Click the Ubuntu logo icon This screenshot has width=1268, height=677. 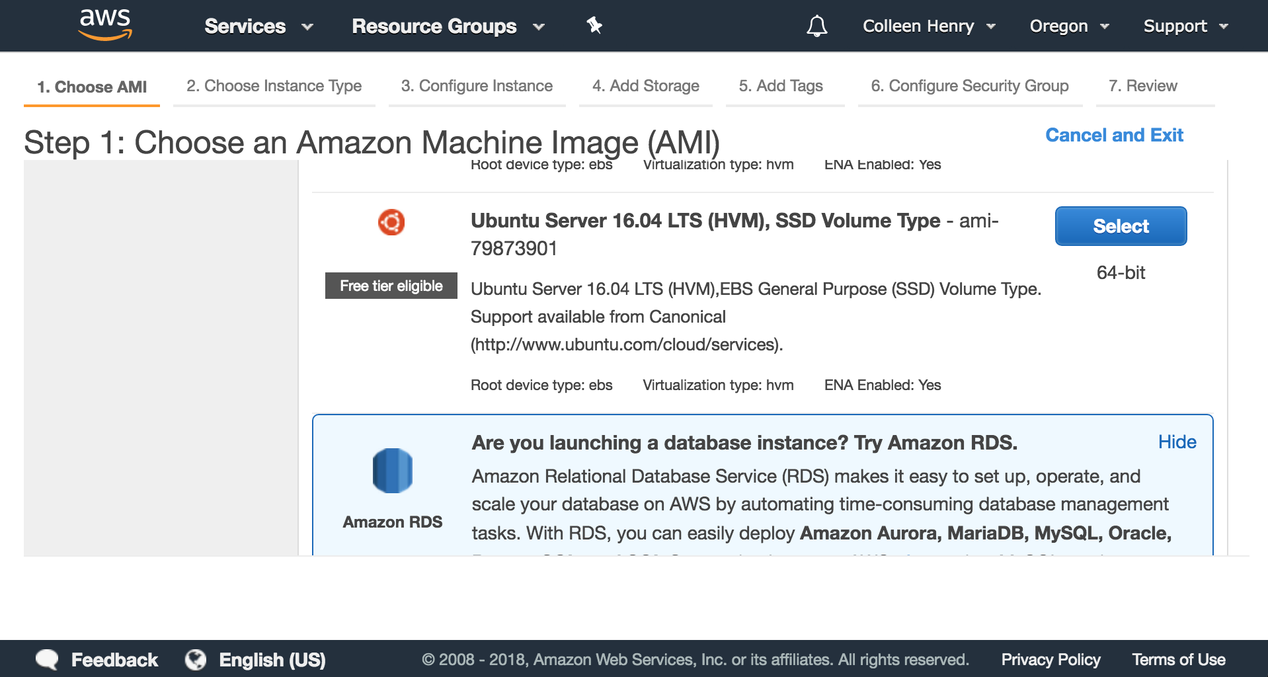[391, 222]
